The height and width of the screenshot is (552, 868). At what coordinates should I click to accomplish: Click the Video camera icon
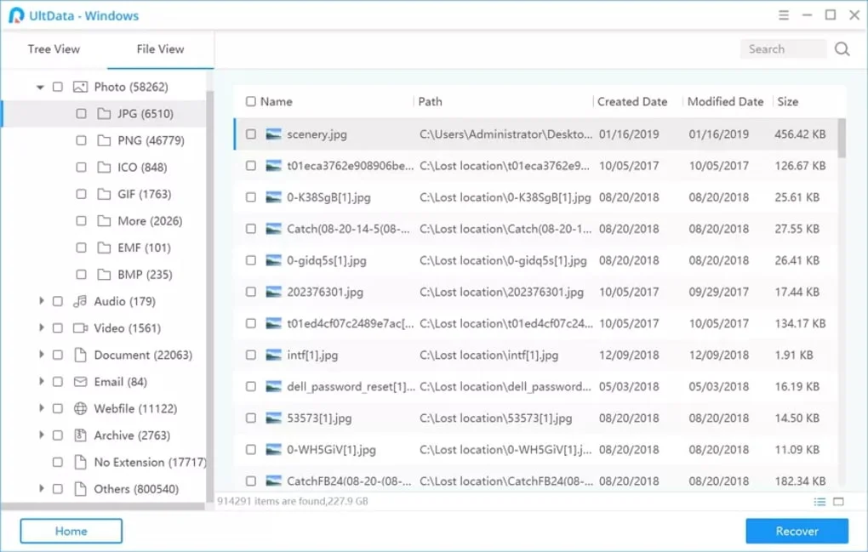pyautogui.click(x=81, y=328)
